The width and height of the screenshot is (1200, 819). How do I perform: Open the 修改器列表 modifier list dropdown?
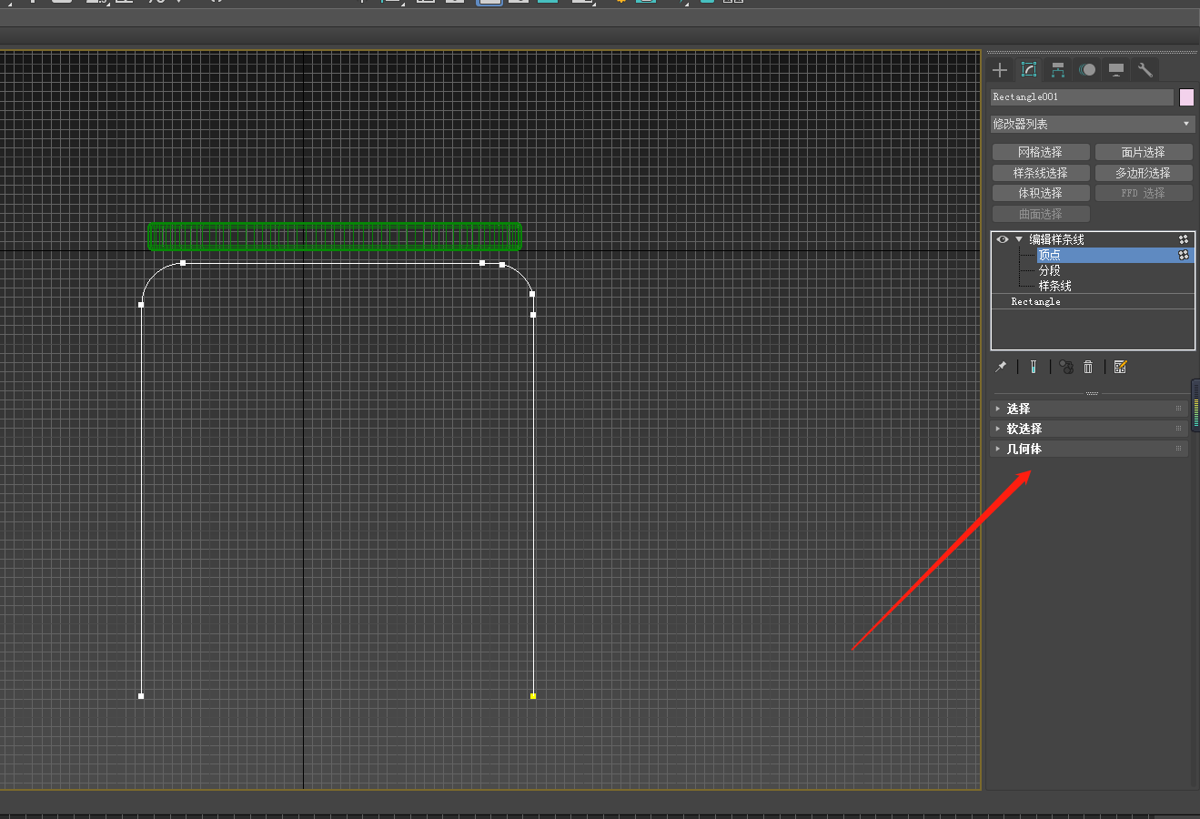point(1092,124)
